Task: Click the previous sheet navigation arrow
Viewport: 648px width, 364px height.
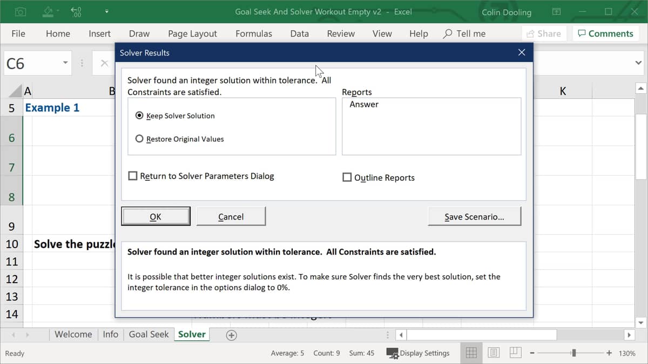Action: 13,335
